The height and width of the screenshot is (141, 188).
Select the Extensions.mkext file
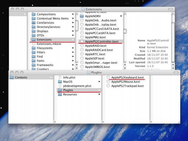(x=49, y=44)
